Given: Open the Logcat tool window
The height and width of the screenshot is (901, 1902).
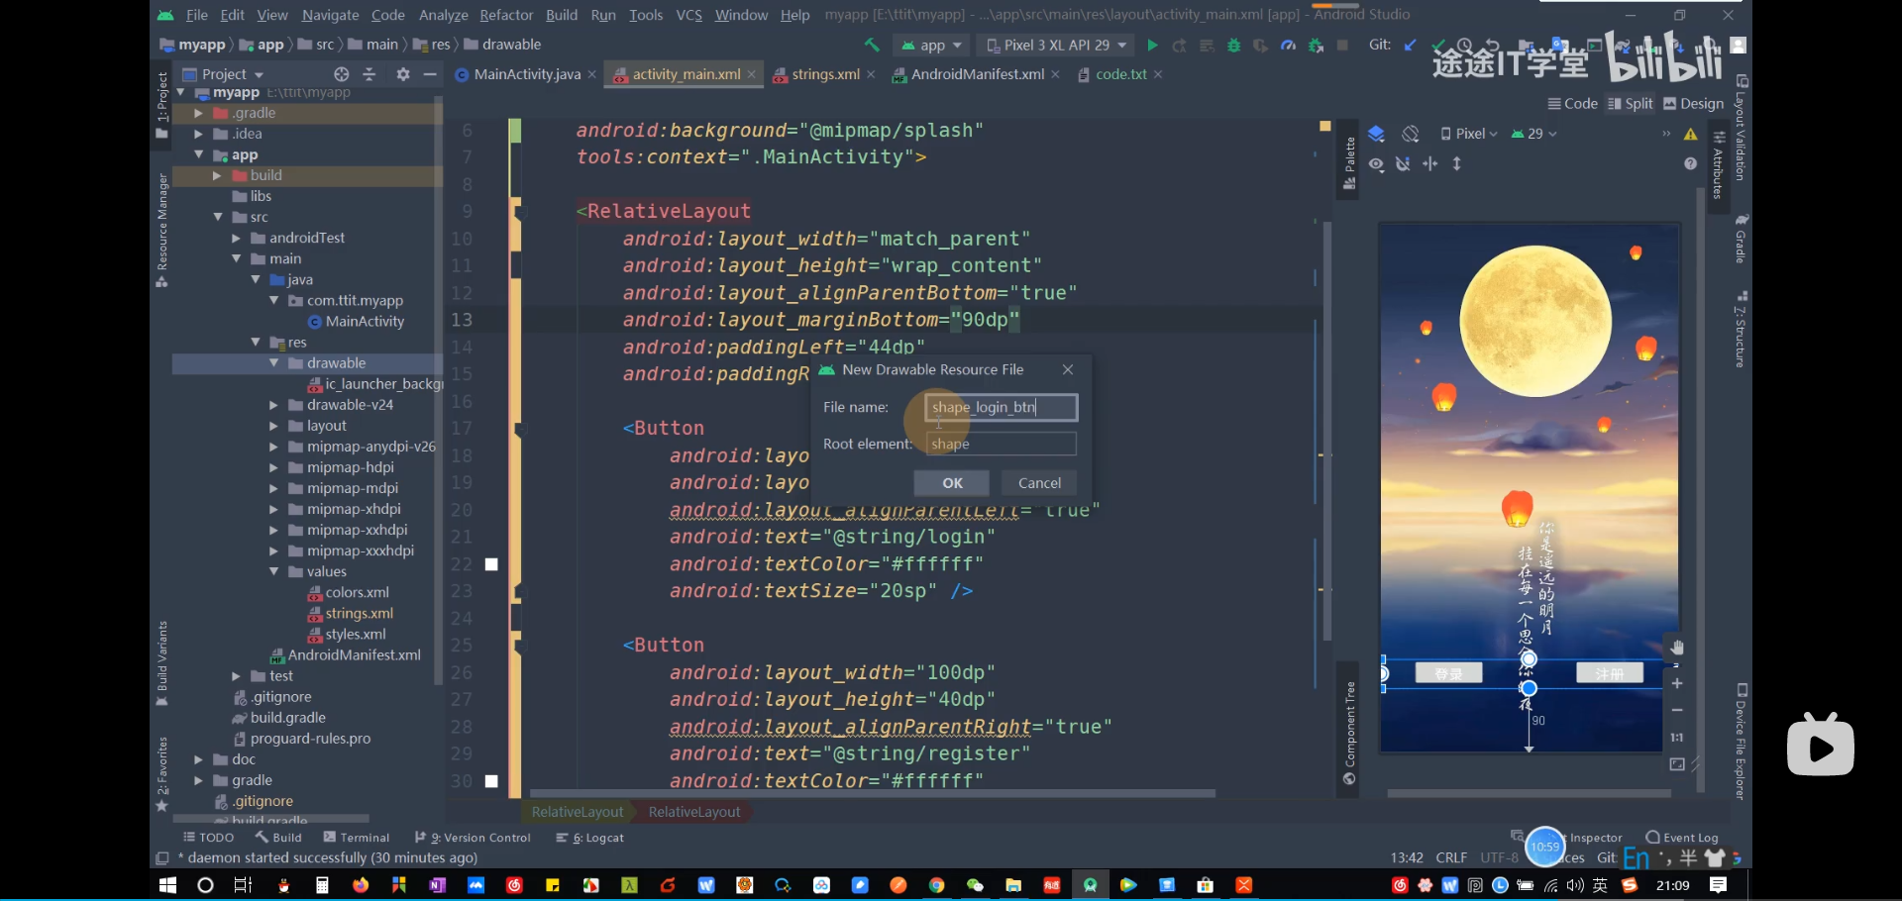Looking at the screenshot, I should (590, 838).
